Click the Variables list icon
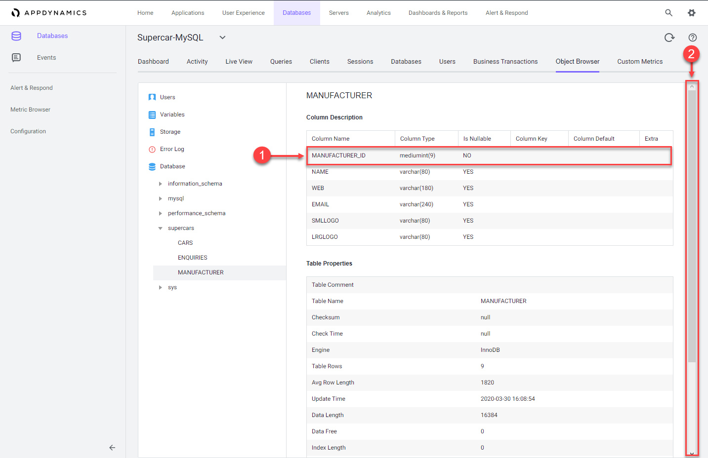The image size is (708, 458). click(x=152, y=114)
